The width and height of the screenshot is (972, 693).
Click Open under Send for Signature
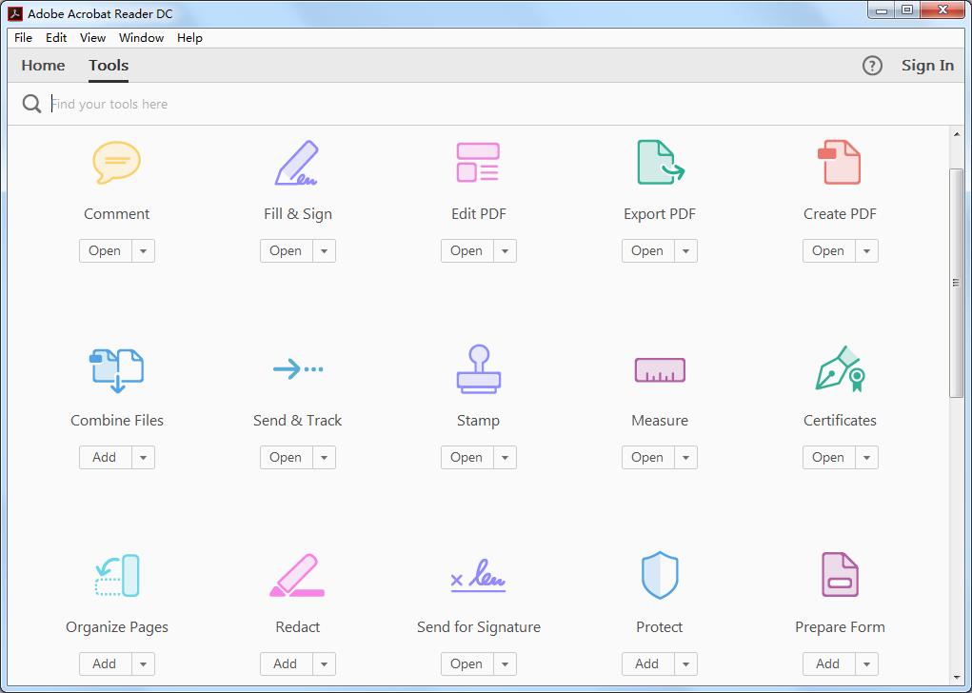[466, 663]
